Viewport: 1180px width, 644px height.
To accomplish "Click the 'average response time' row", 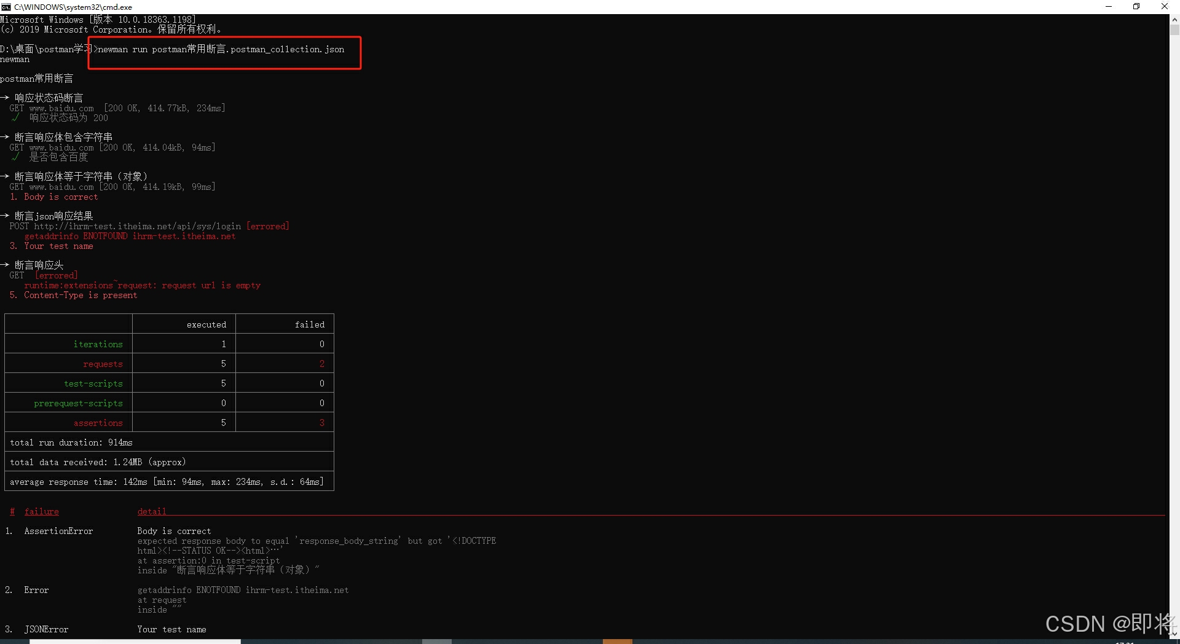I will pyautogui.click(x=169, y=482).
